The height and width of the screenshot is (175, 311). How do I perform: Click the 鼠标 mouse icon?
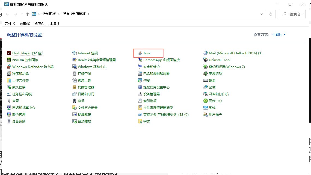coord(74,101)
